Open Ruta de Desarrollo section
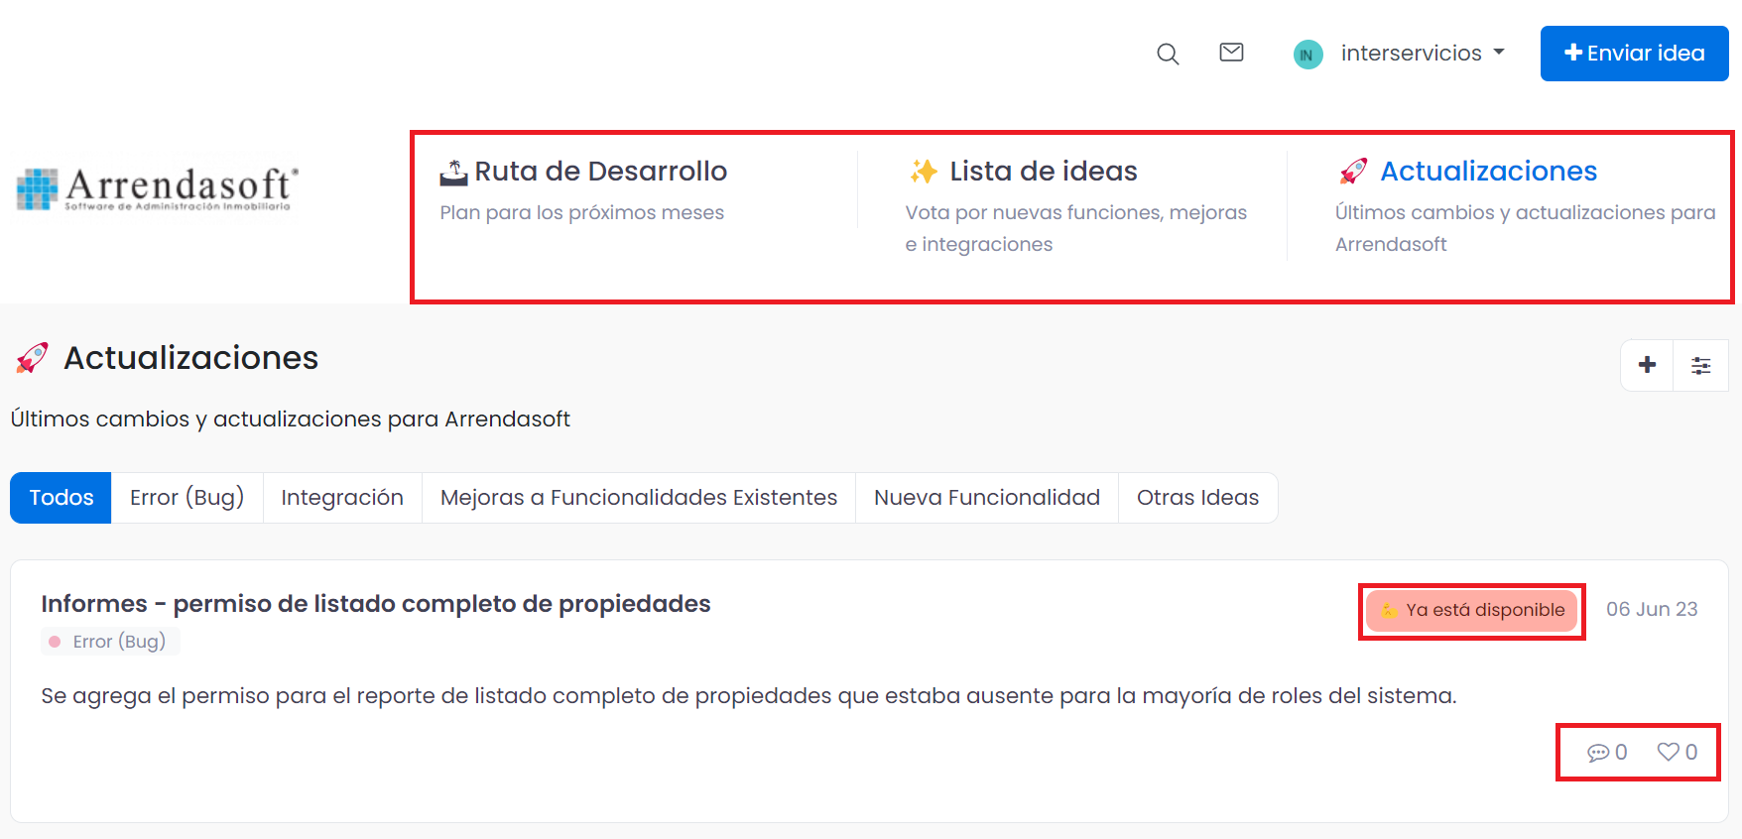The width and height of the screenshot is (1742, 839). [600, 172]
